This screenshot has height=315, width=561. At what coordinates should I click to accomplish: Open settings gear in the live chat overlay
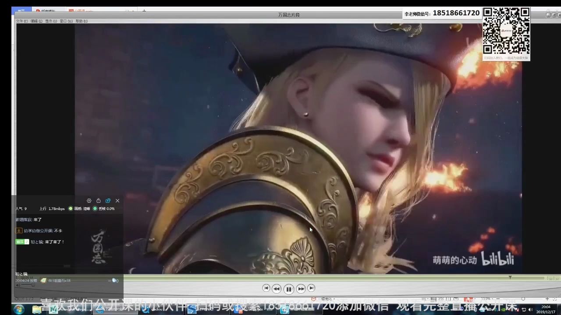(x=89, y=200)
